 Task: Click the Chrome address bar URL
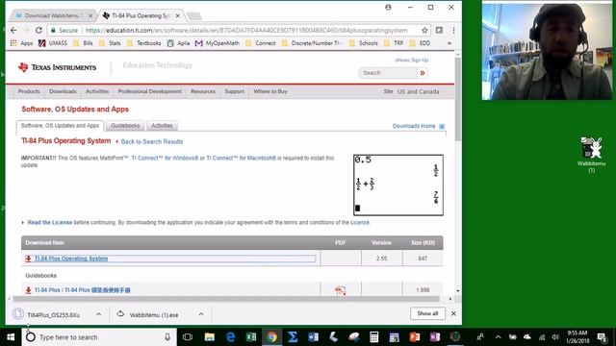pos(245,30)
